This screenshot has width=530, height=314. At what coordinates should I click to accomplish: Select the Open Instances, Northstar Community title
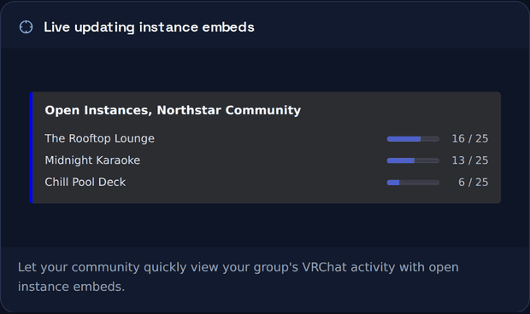pos(173,110)
